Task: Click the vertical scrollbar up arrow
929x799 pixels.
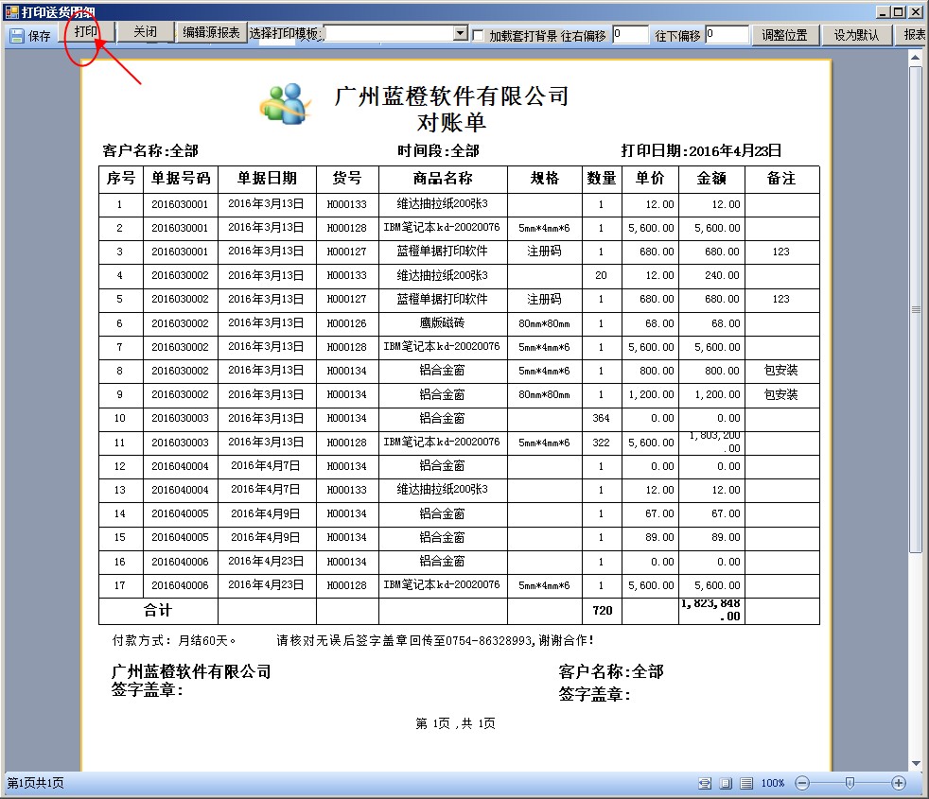Action: coord(916,57)
